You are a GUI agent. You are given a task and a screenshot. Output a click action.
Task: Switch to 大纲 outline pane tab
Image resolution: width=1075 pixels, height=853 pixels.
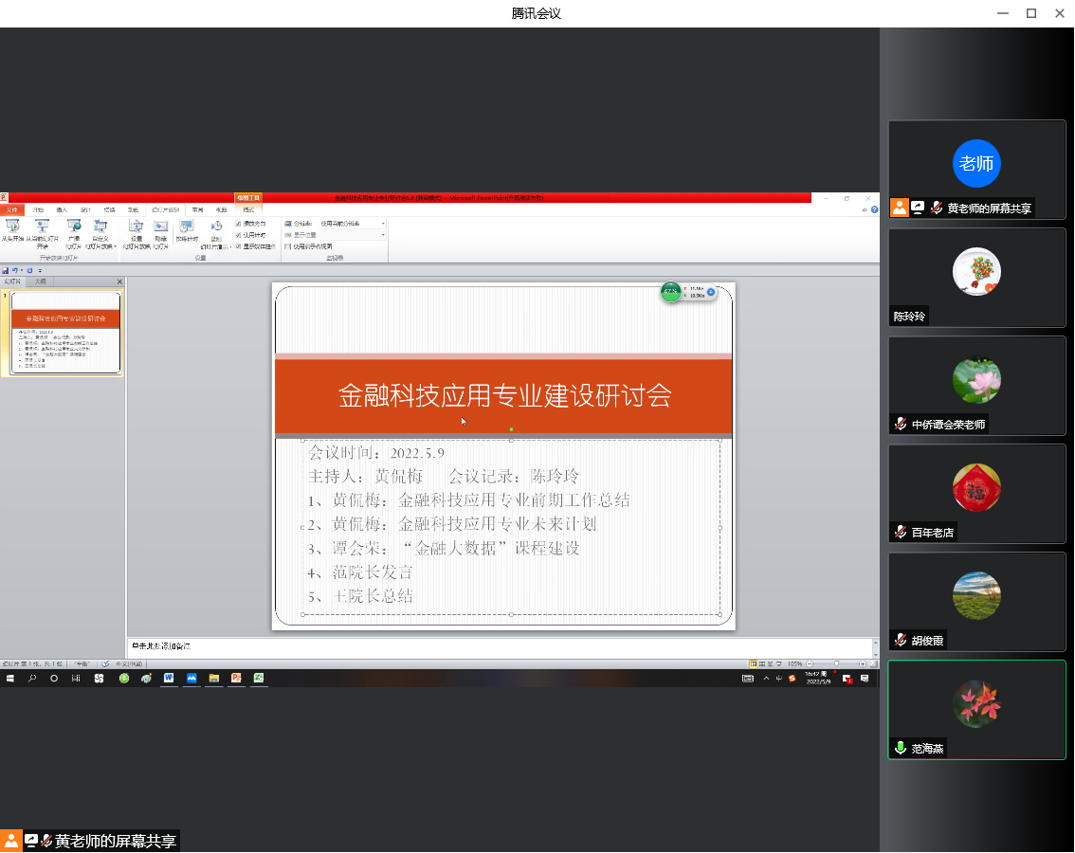[40, 281]
